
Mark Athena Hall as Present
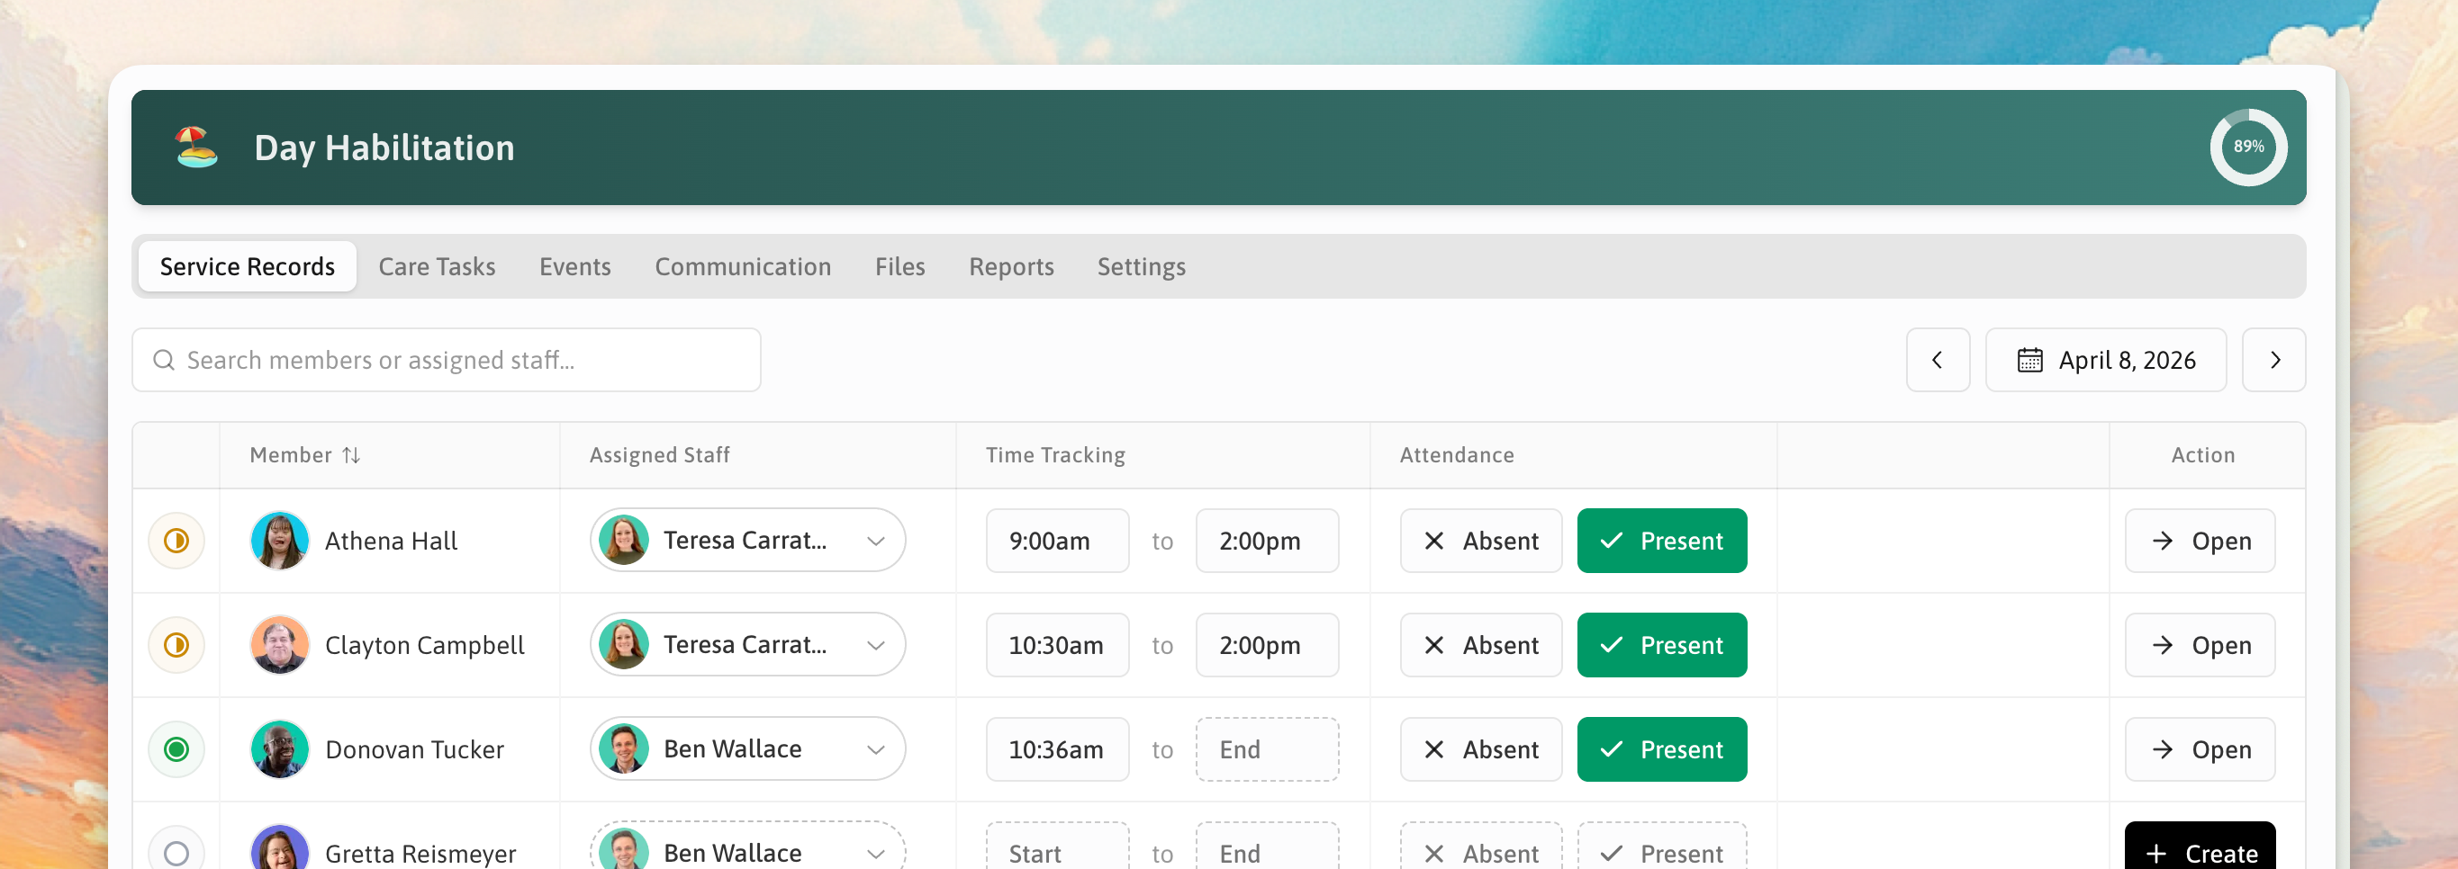point(1662,542)
